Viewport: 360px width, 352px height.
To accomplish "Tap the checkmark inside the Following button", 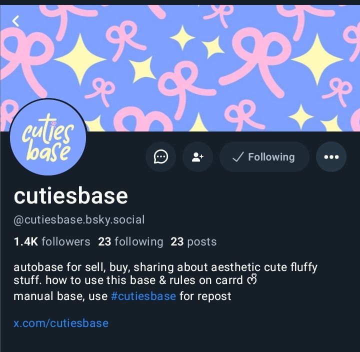I will click(x=238, y=157).
